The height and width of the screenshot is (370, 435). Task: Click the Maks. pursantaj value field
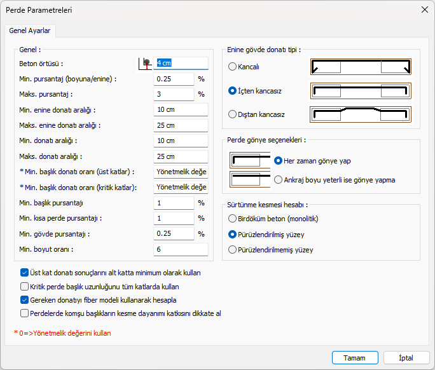tap(174, 94)
